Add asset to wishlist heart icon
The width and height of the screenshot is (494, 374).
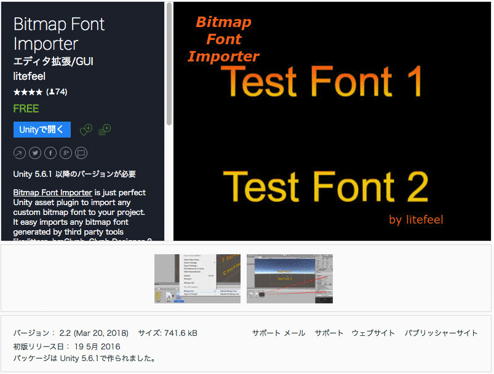pyautogui.click(x=86, y=130)
